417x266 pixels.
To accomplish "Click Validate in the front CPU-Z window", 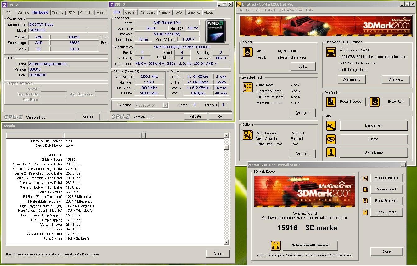I will tap(195, 116).
